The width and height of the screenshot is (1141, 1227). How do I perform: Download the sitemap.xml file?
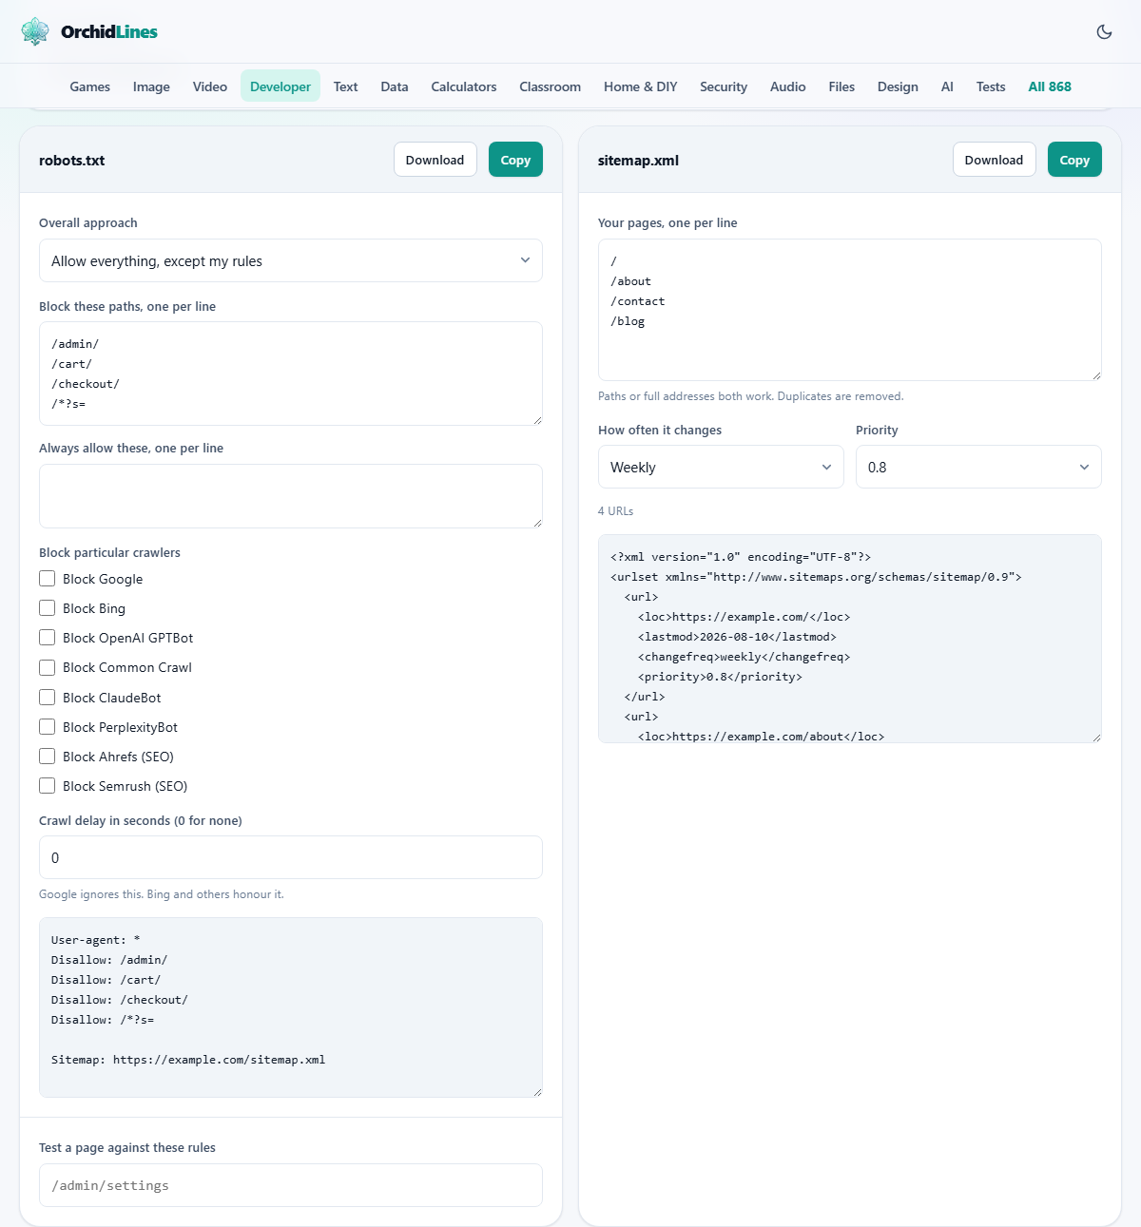coord(995,160)
